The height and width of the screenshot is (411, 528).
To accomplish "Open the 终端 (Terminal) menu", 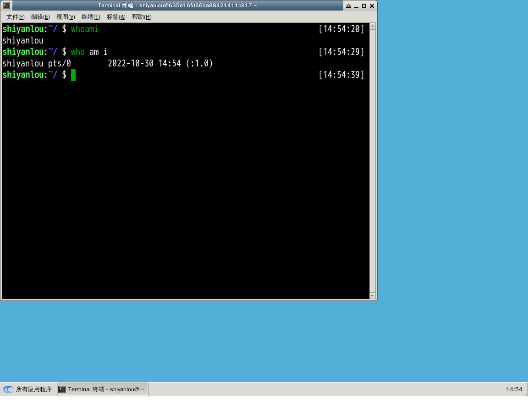I will coord(91,17).
